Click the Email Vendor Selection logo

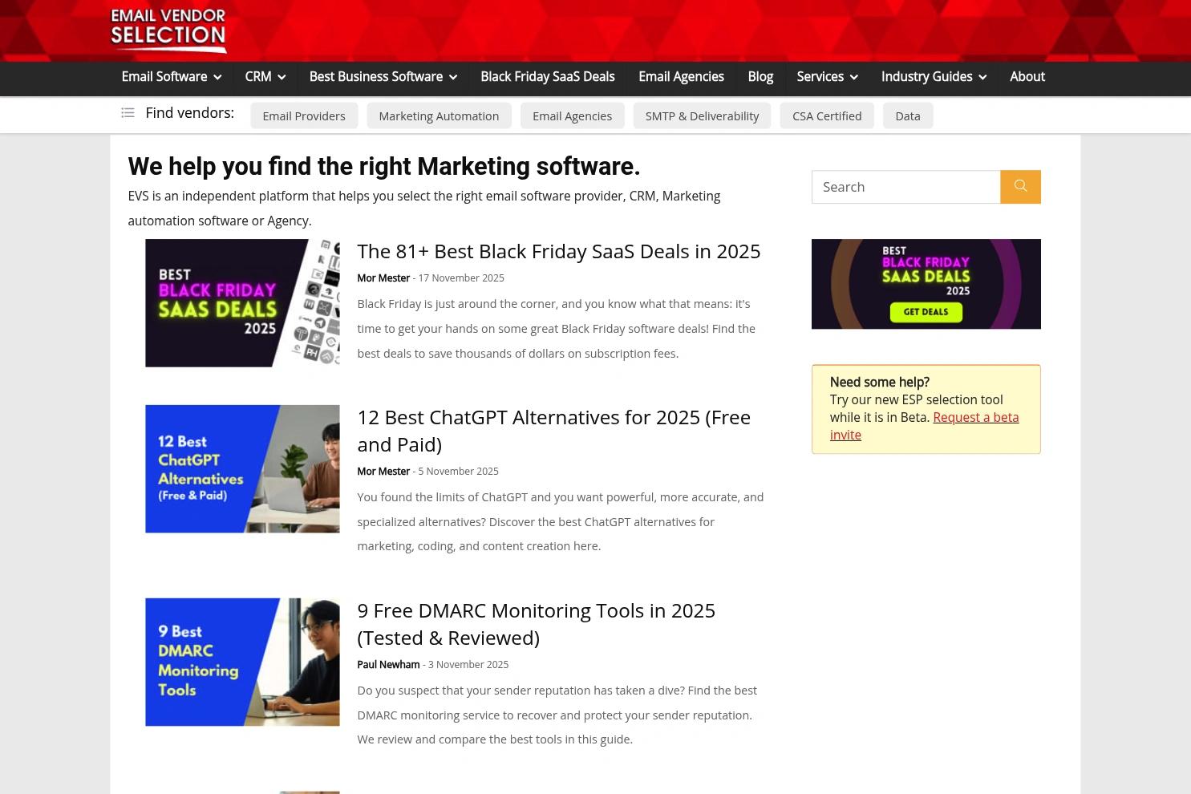pyautogui.click(x=168, y=30)
